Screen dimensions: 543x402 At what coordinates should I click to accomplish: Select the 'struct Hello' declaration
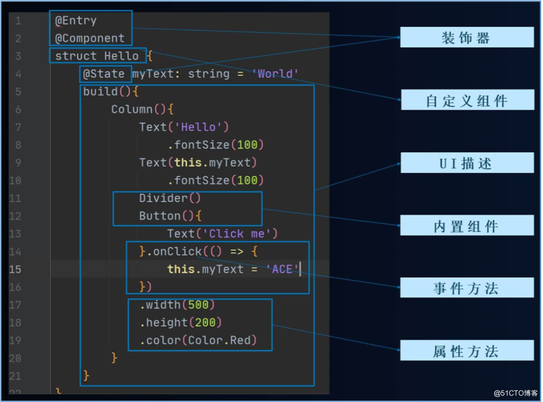tap(97, 56)
